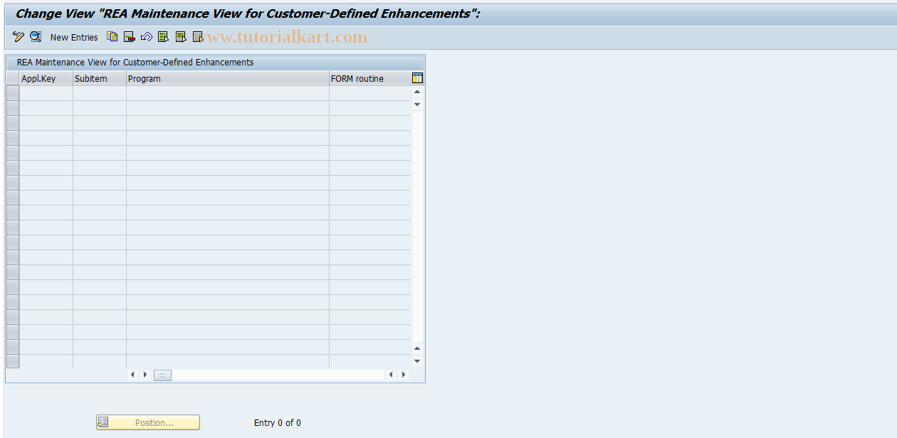Click the table title 'REA Maintenance View for Customer-Defined Enhancements'

pyautogui.click(x=135, y=63)
